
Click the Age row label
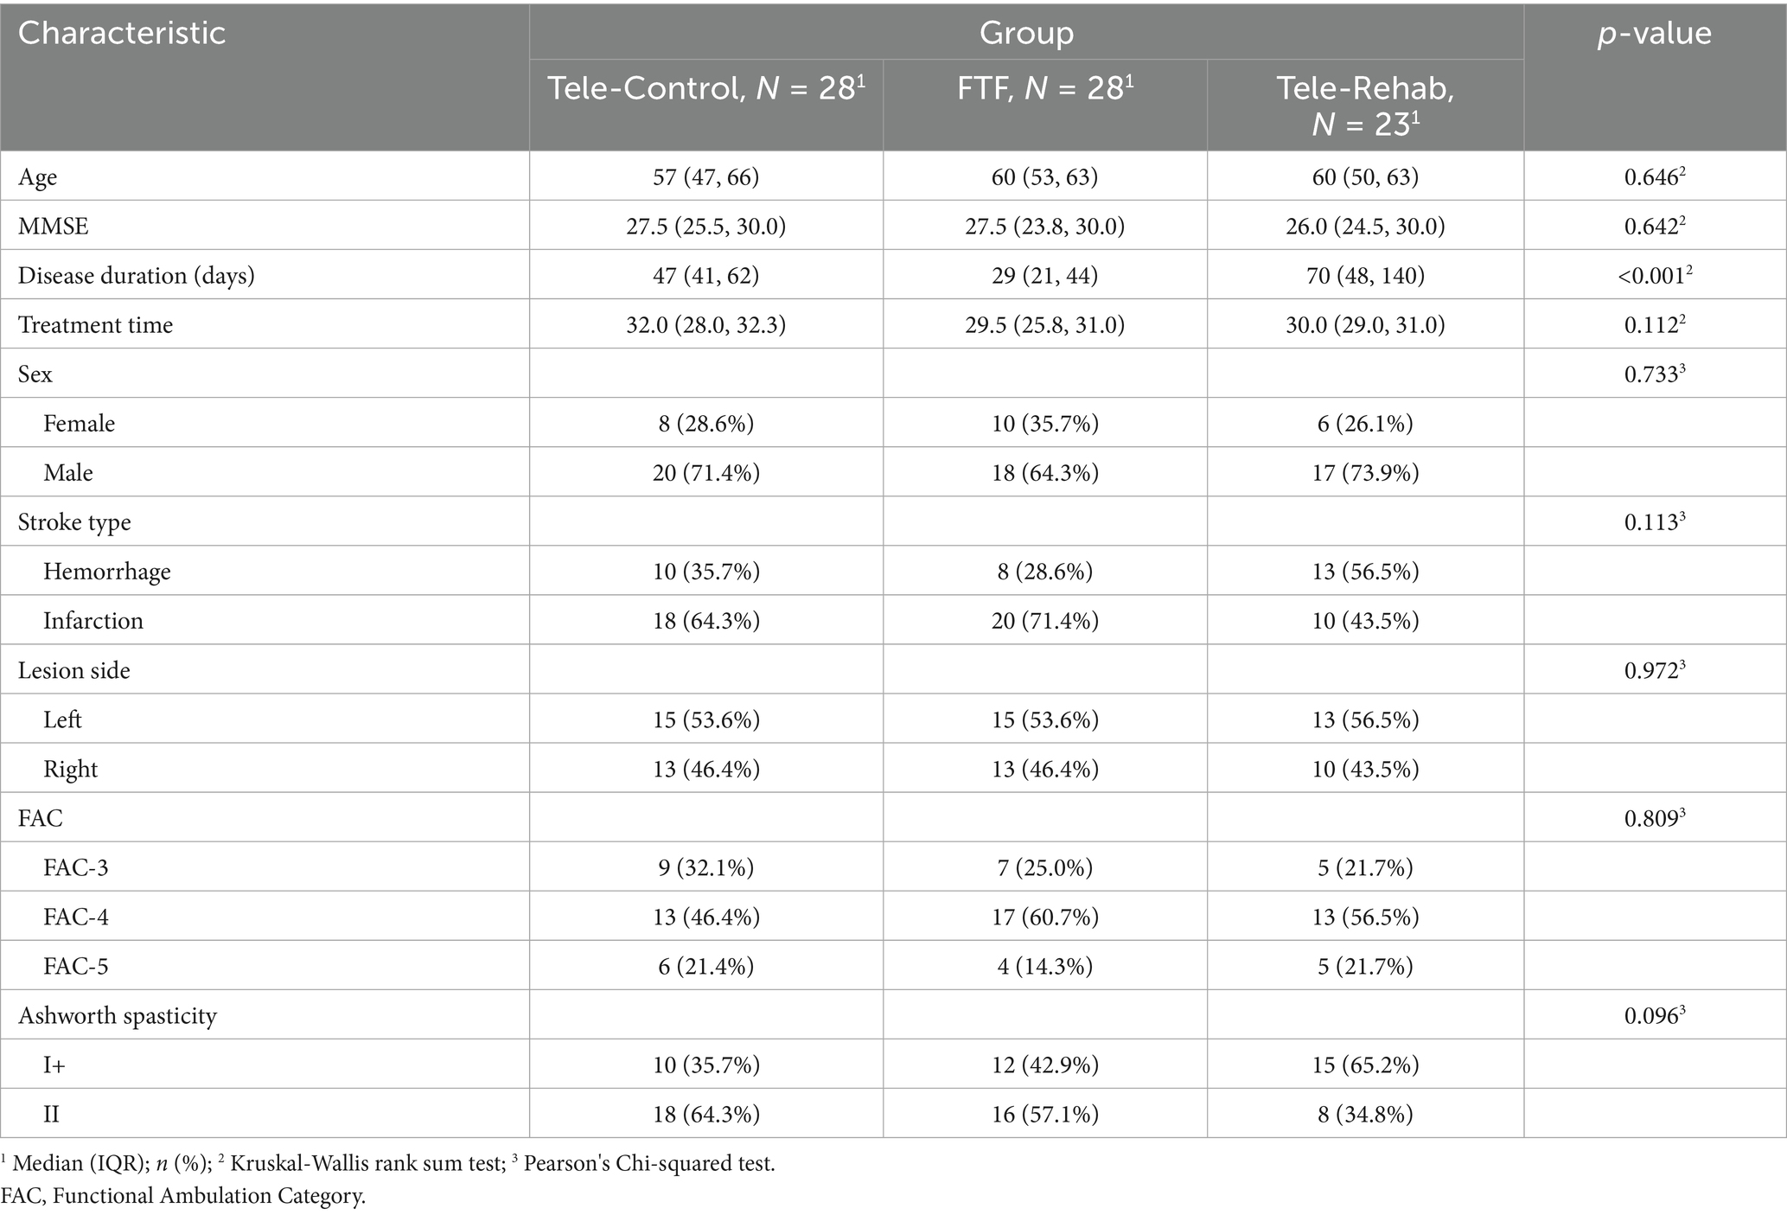[x=38, y=177]
